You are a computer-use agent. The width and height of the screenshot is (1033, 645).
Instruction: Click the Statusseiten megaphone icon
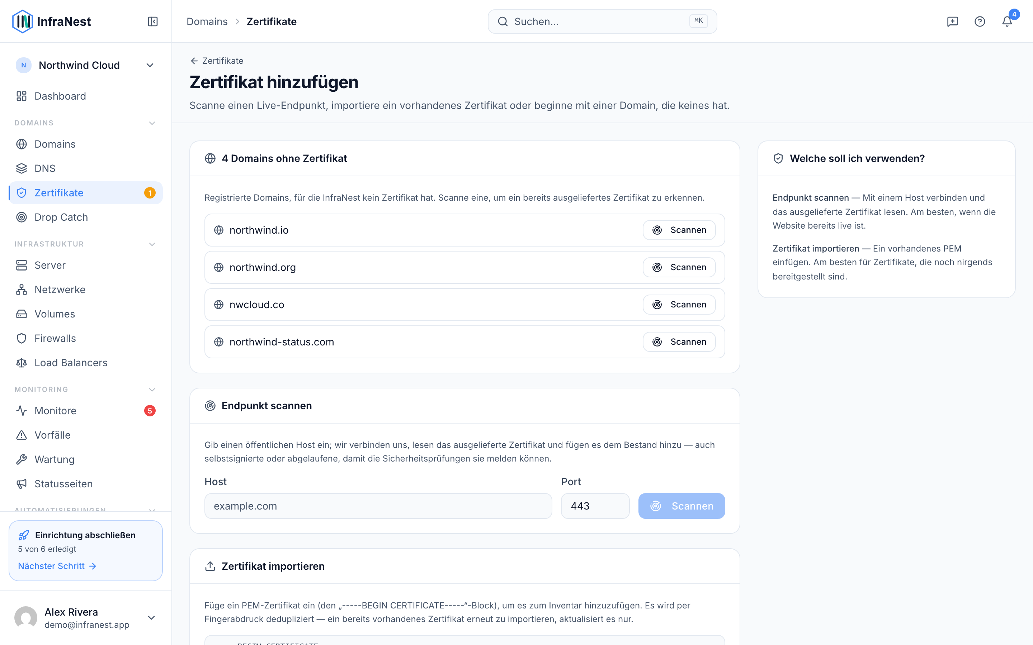click(x=22, y=484)
